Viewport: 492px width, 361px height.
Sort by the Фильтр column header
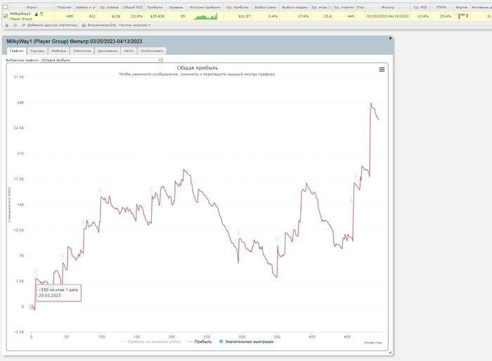388,7
